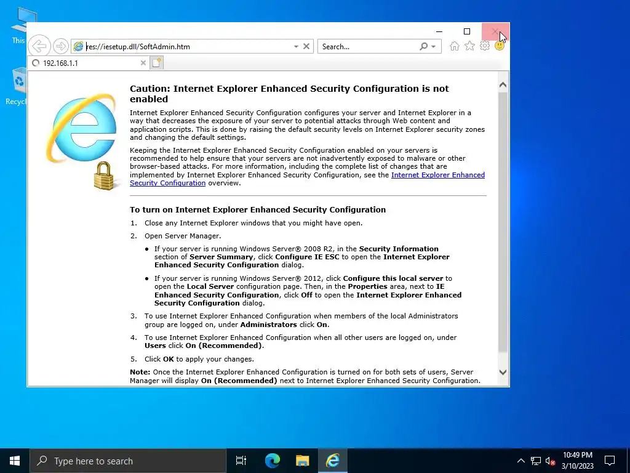Maximize the Internet Explorer window
Viewport: 630px width, 473px height.
(467, 31)
